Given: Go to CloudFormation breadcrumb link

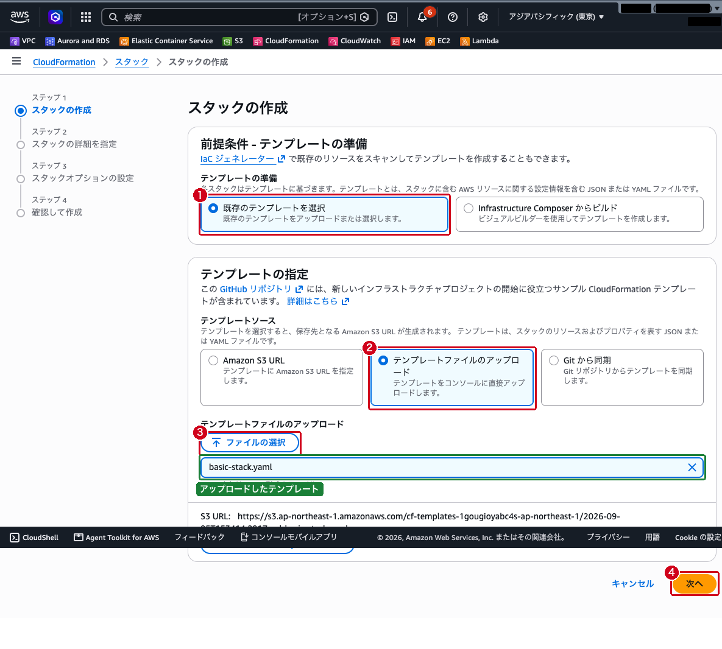Looking at the screenshot, I should [64, 62].
